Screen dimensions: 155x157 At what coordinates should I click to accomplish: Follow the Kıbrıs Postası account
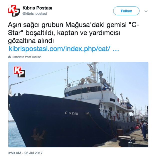[x=126, y=11]
